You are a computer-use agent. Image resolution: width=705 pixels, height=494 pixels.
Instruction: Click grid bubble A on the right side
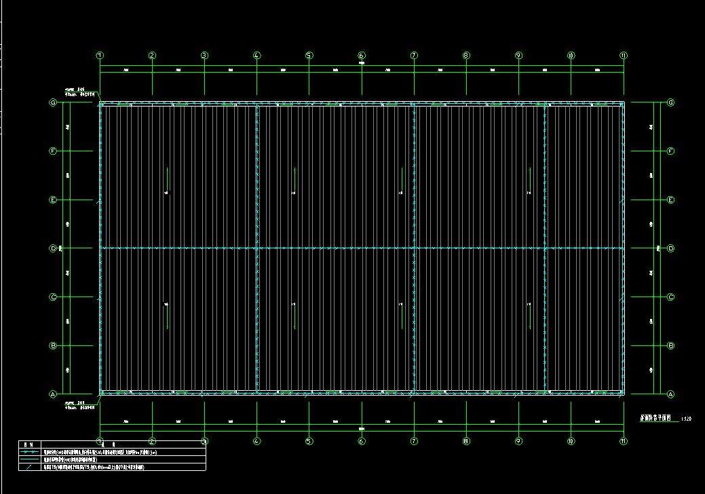click(671, 394)
